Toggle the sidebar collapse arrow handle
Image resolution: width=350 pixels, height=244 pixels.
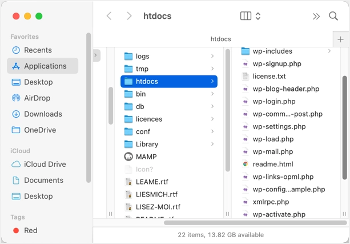(96, 55)
